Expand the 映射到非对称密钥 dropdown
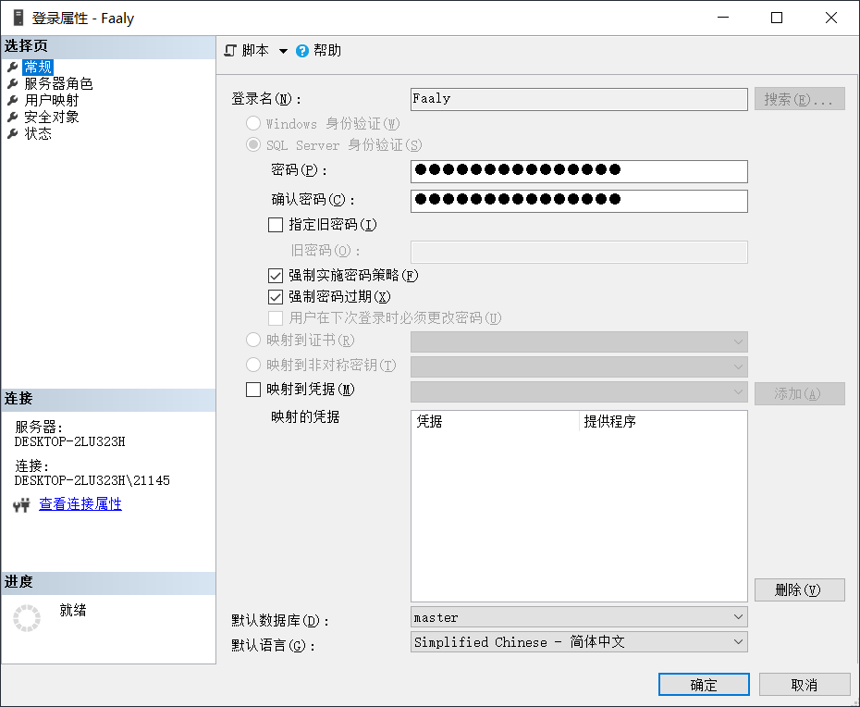The image size is (860, 707). click(738, 366)
